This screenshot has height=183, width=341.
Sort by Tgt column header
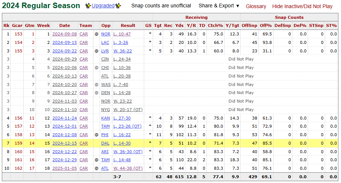point(158,25)
